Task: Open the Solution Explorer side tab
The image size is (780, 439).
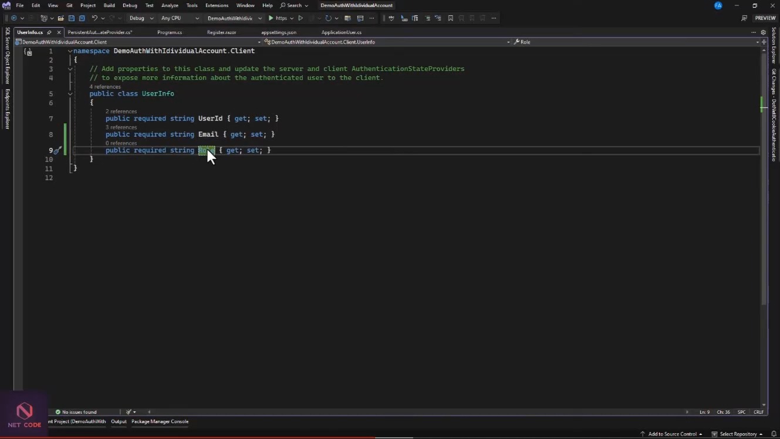Action: (774, 45)
